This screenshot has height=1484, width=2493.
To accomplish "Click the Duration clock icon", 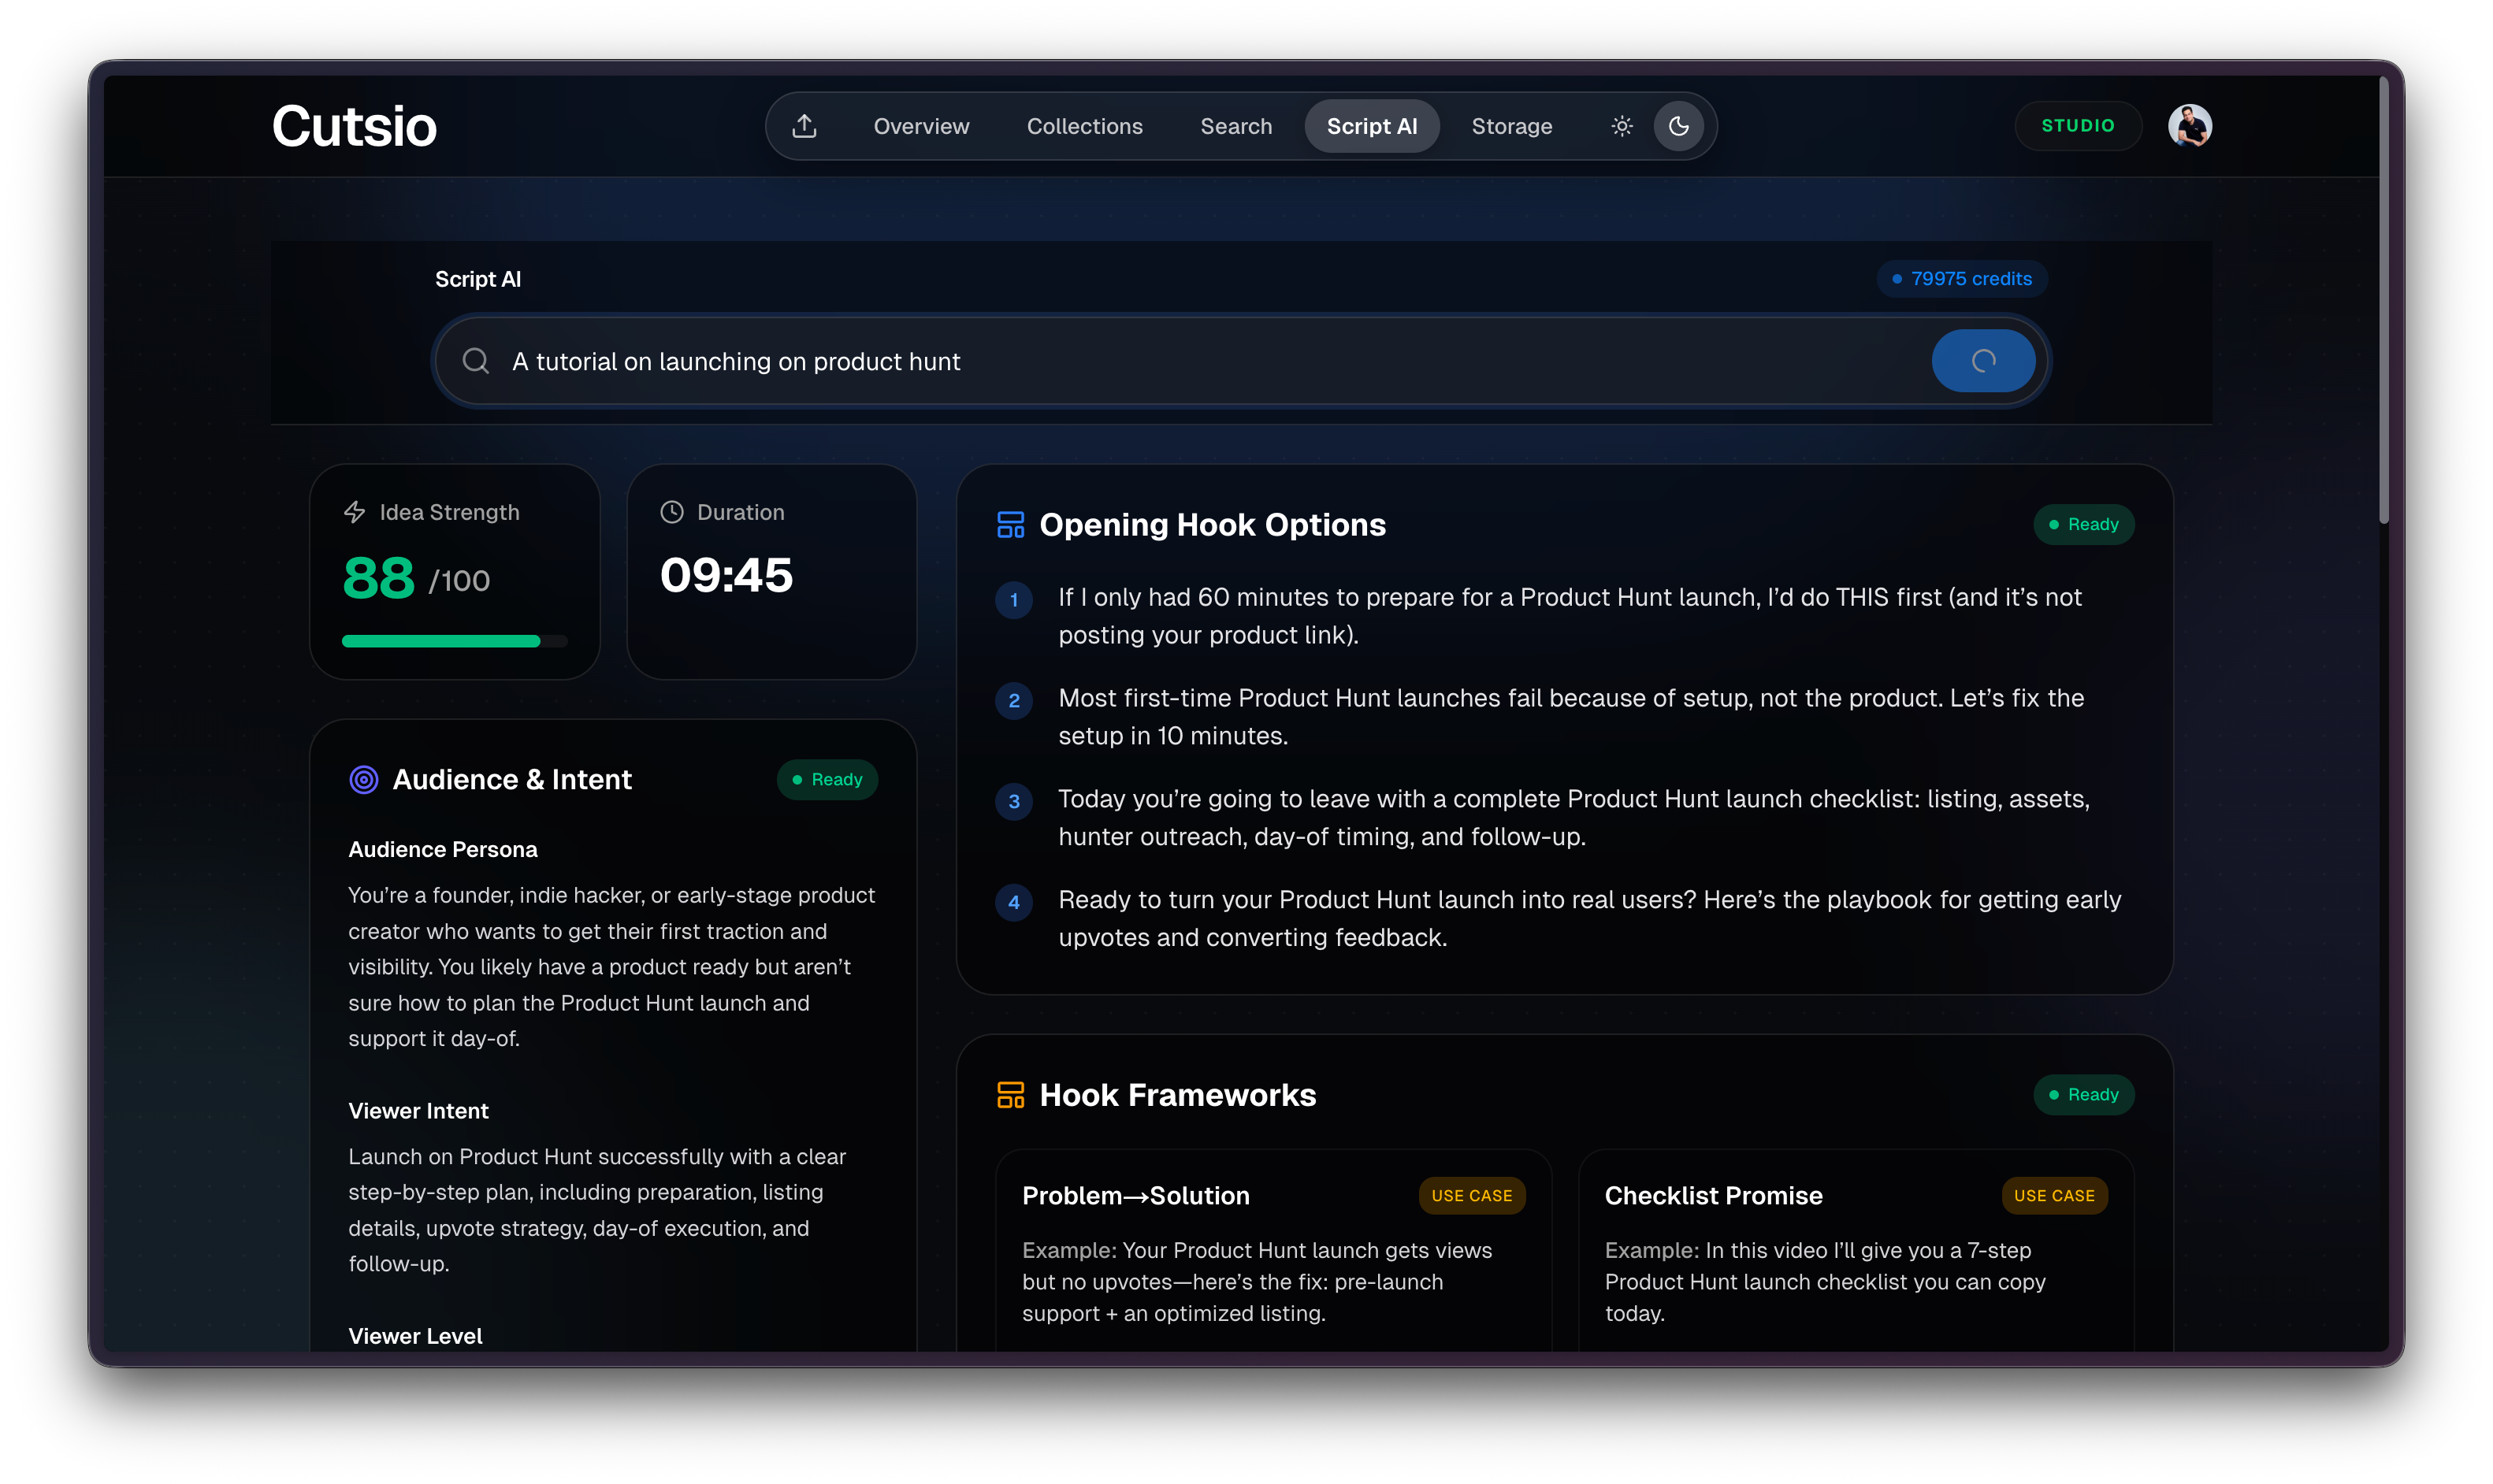I will pos(672,512).
